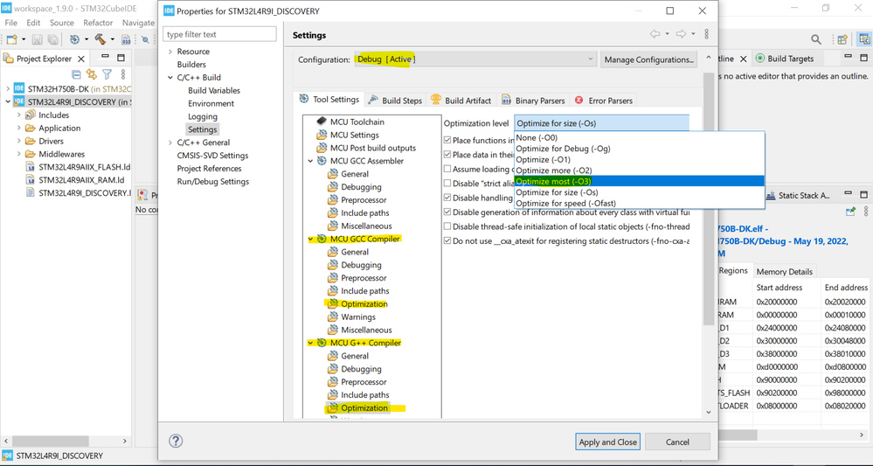Switch to the Build Artifact tab

tap(461, 101)
